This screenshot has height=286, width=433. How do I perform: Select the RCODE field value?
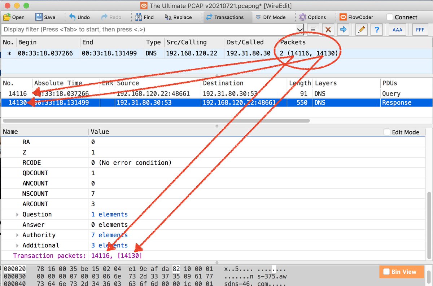pos(131,163)
